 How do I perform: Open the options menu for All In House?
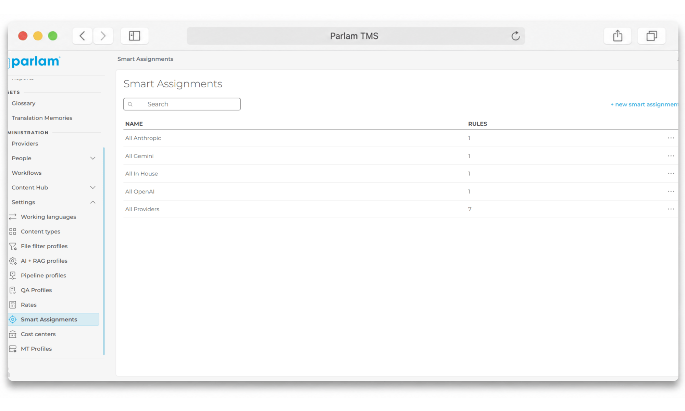pos(671,174)
